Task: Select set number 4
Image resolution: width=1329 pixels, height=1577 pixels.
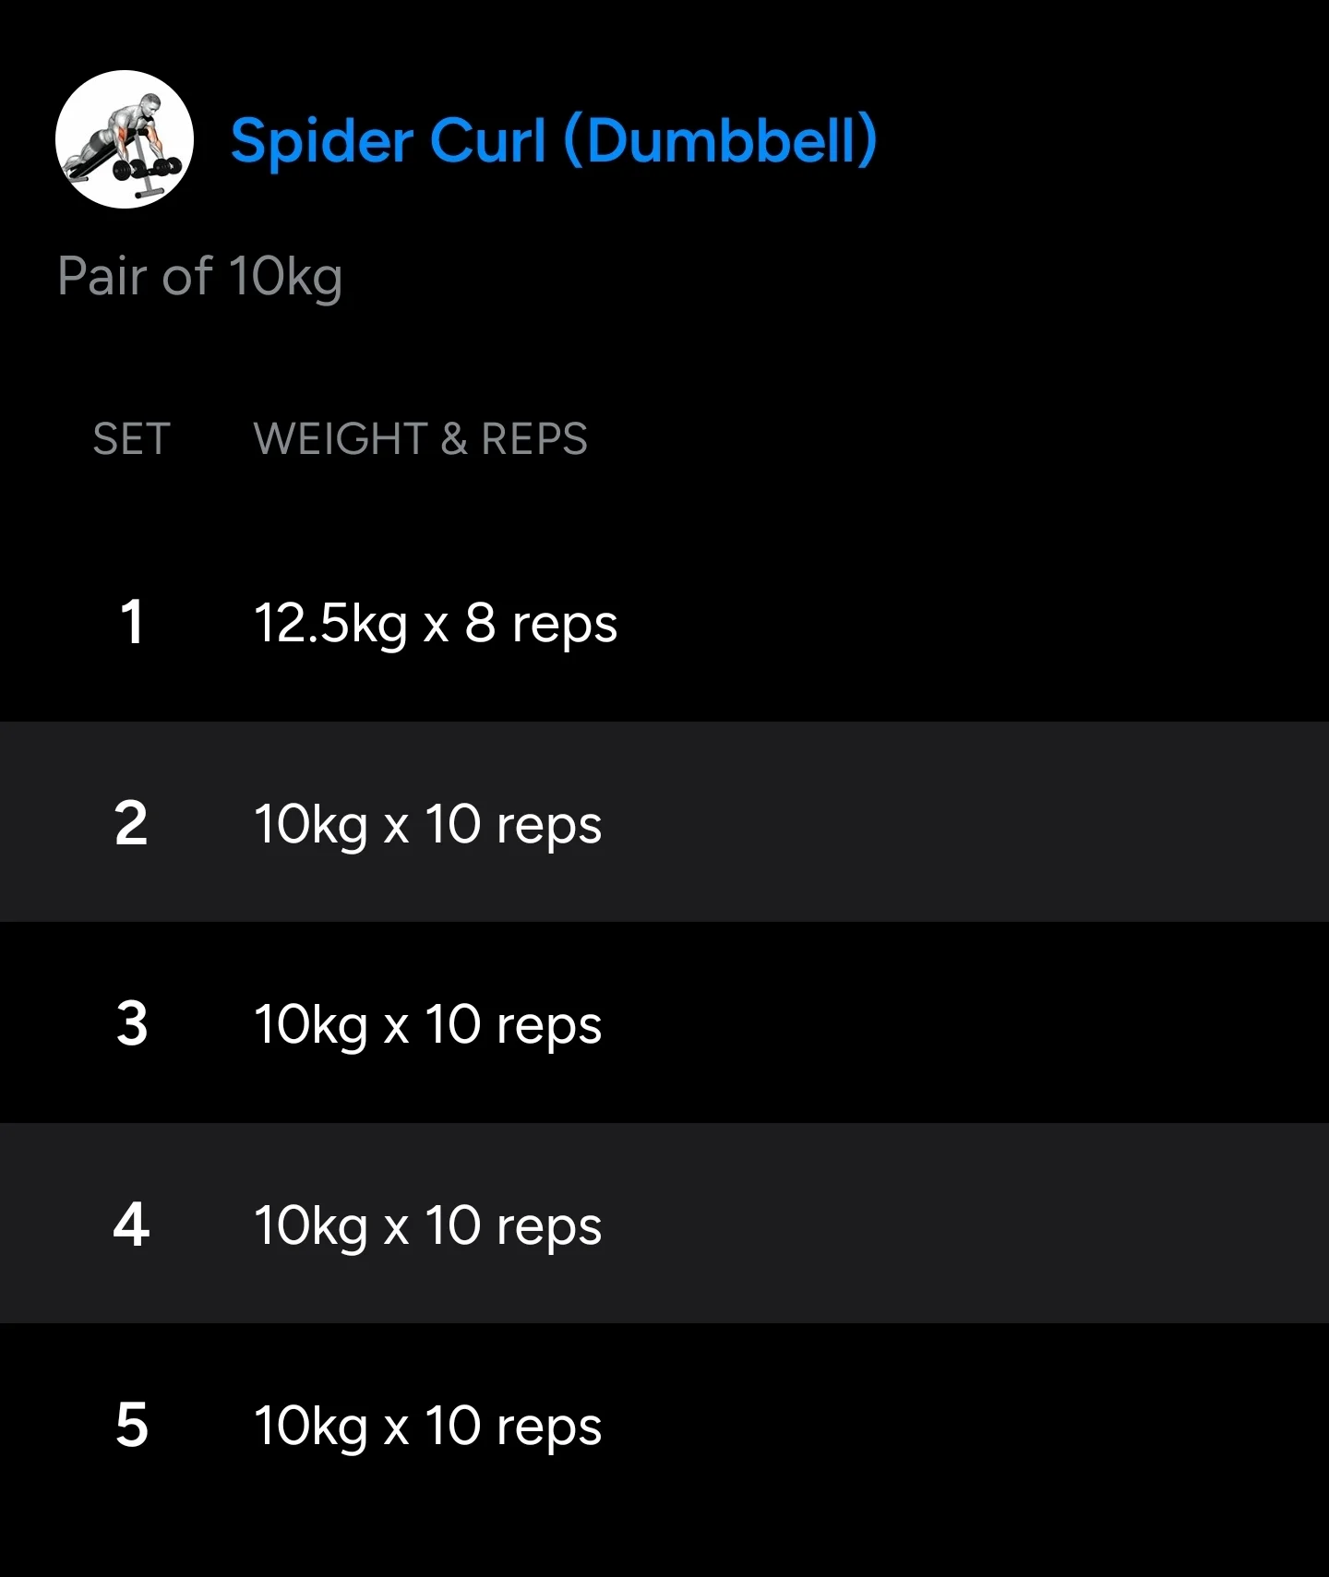Action: click(x=132, y=1225)
